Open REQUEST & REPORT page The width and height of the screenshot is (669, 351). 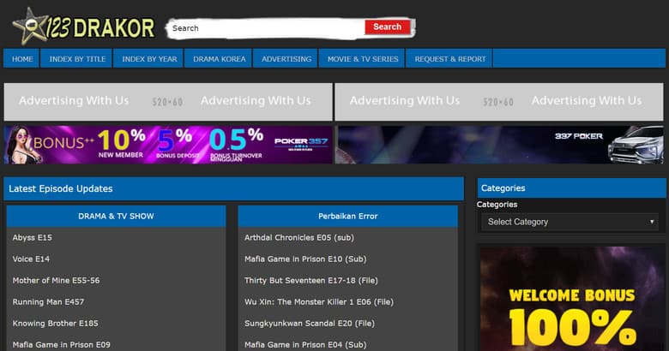[x=450, y=59]
